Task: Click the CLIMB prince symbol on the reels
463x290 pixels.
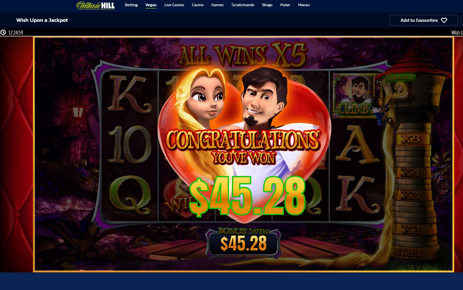Action: pos(354,96)
